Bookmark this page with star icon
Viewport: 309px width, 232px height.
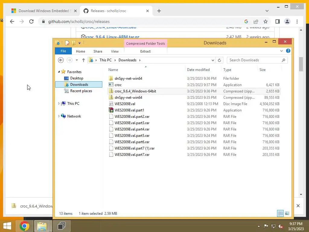(266, 21)
